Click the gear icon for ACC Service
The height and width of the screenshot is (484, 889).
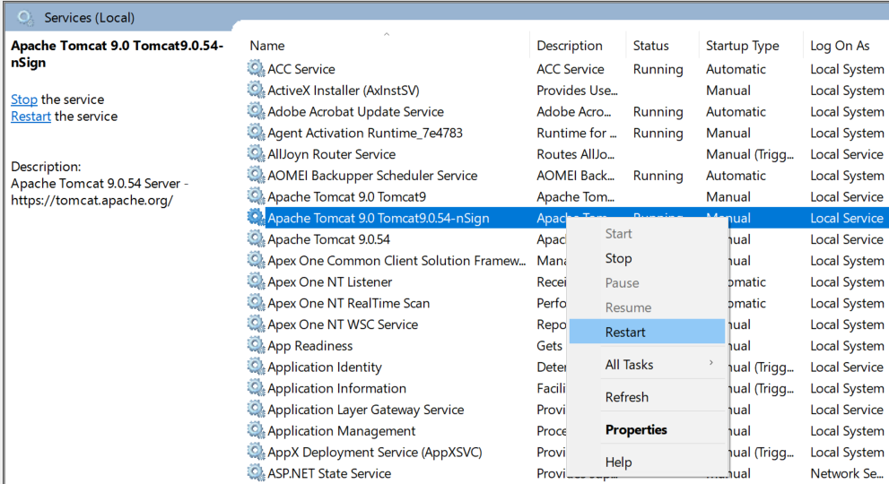pyautogui.click(x=257, y=69)
